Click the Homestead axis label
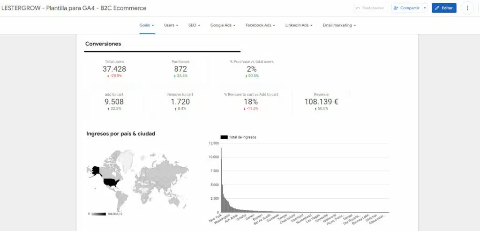480x231 pixels. tap(305, 219)
